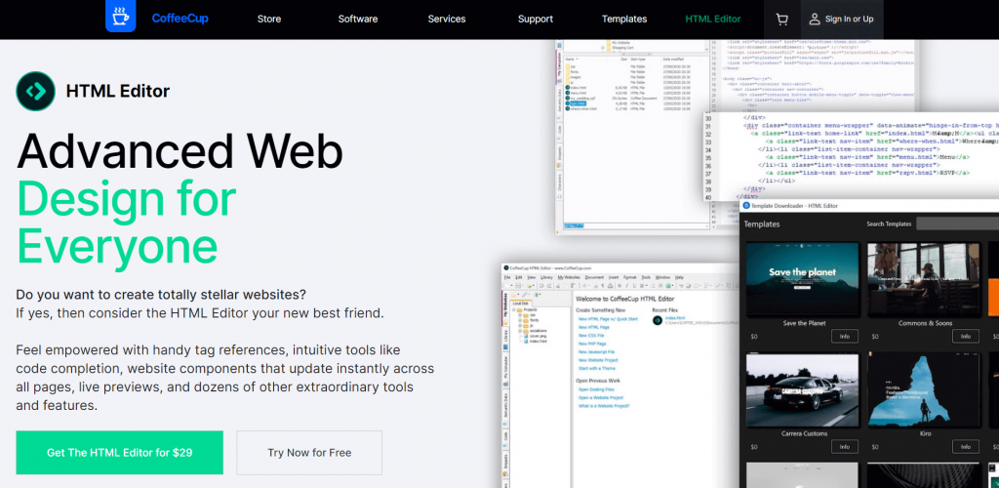Click the Underline icon in editor toolbar
The height and width of the screenshot is (488, 999).
tap(634, 285)
